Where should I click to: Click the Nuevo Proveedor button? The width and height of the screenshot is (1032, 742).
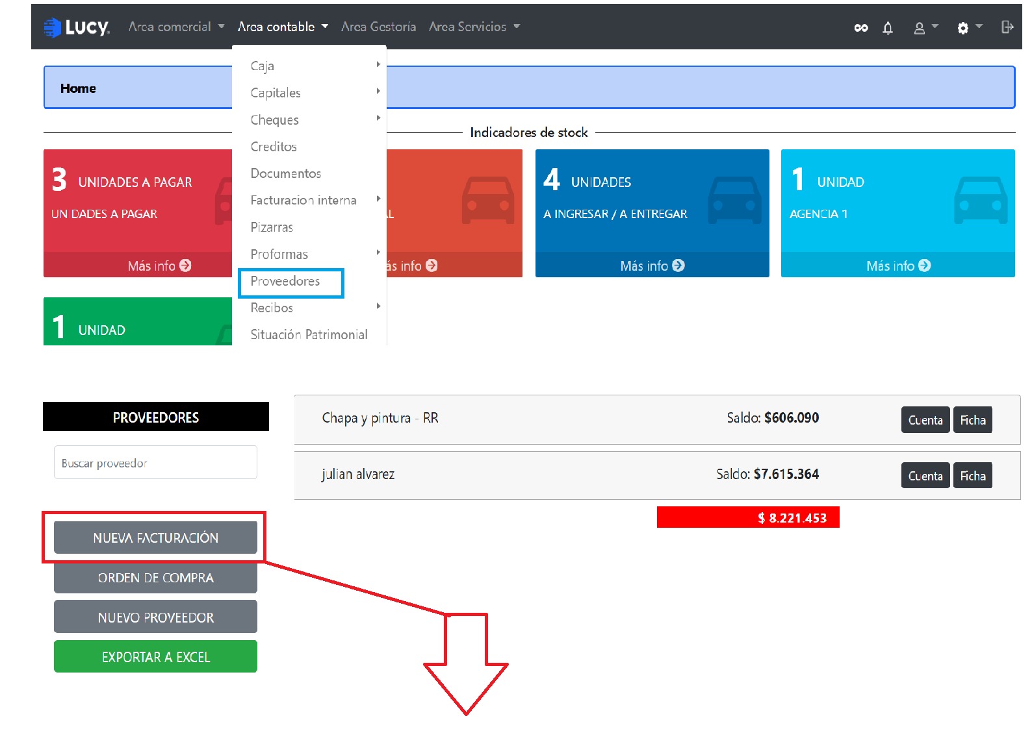pos(155,617)
